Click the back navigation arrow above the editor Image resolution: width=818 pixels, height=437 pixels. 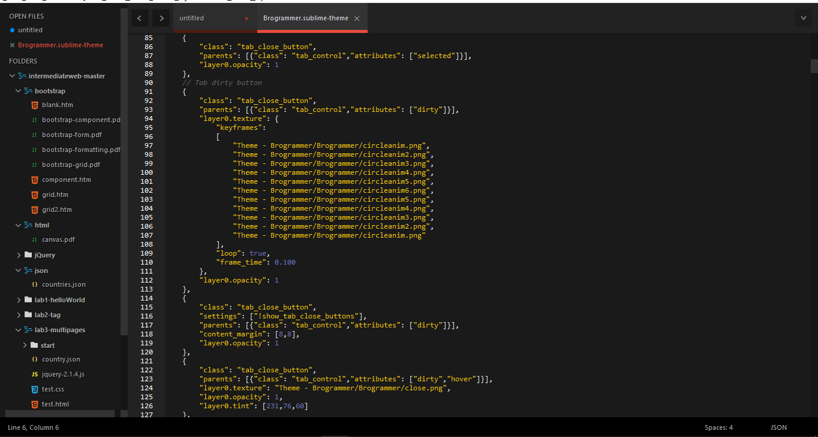coord(140,17)
